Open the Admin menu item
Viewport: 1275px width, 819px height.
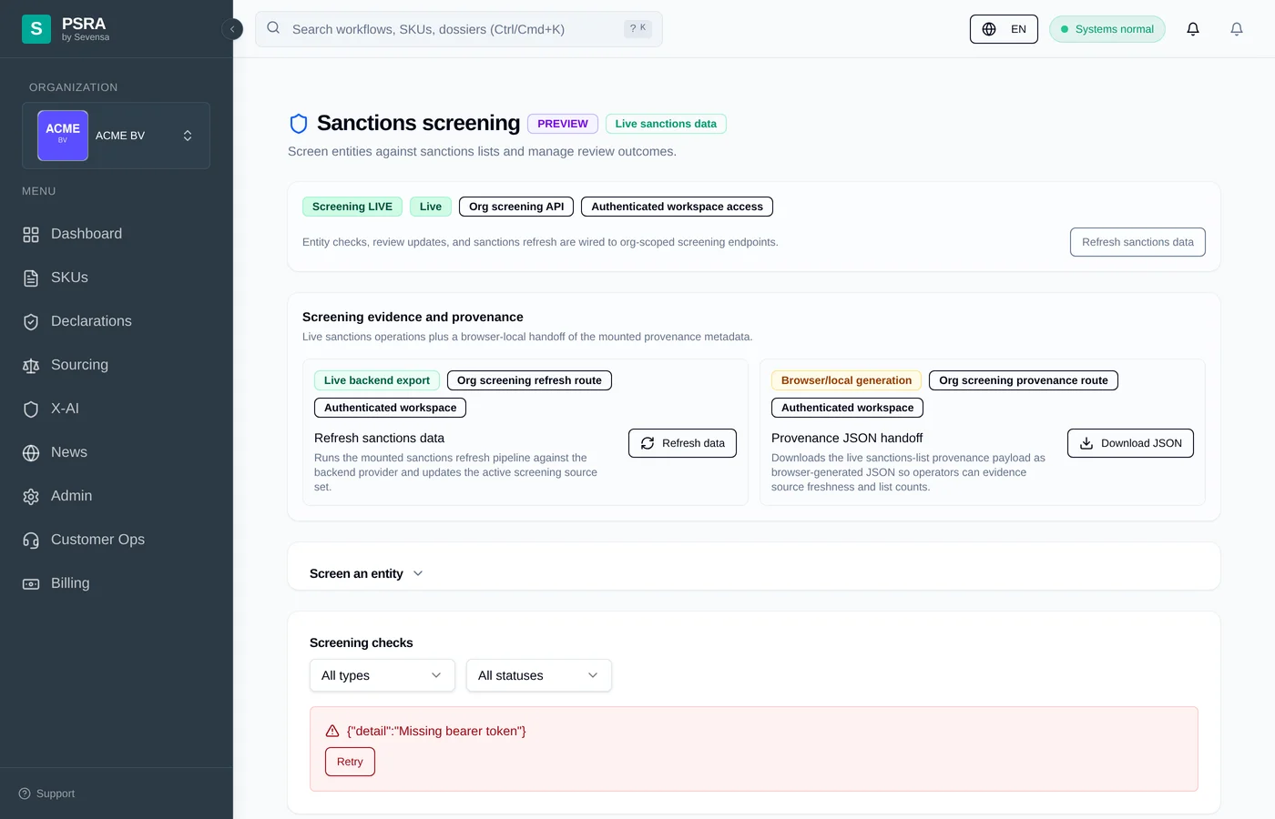[x=71, y=495]
